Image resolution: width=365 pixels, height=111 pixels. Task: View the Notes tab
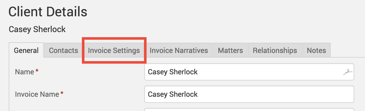316,50
